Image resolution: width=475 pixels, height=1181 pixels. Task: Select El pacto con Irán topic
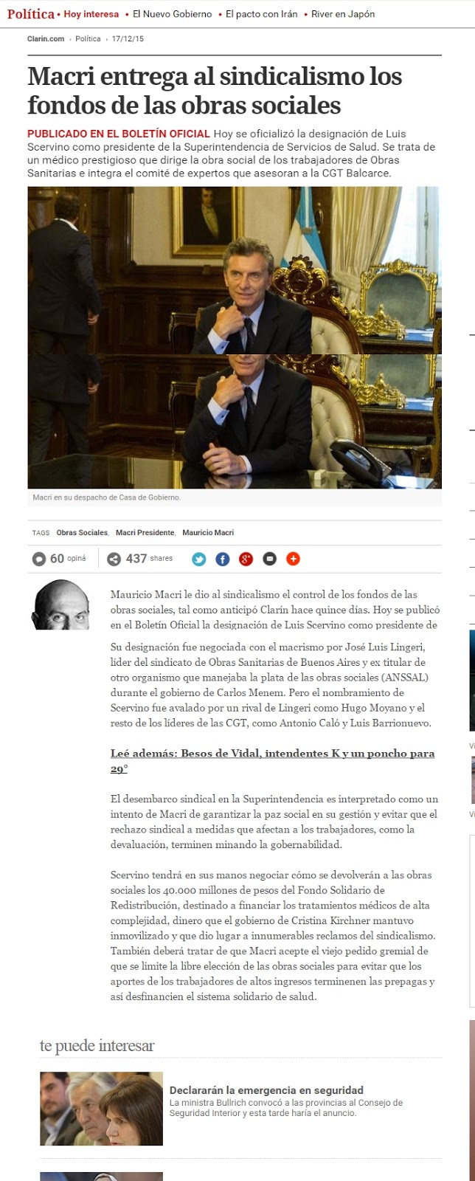(x=262, y=14)
